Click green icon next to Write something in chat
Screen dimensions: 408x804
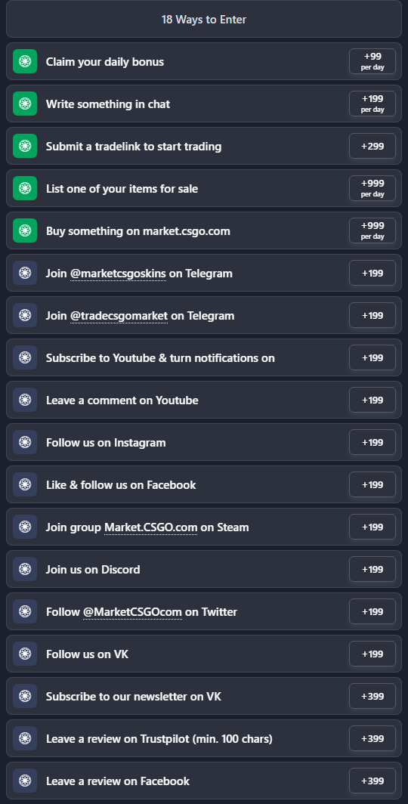pos(25,104)
